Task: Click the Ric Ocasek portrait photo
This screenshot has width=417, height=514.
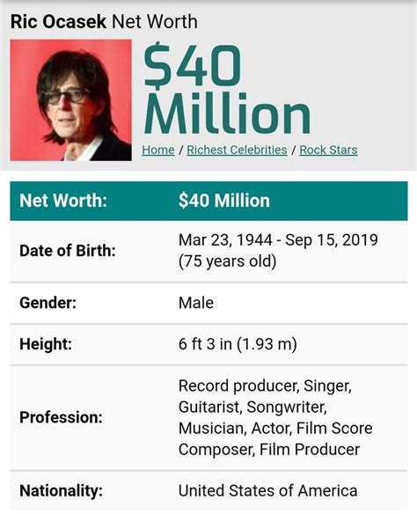Action: pos(70,100)
